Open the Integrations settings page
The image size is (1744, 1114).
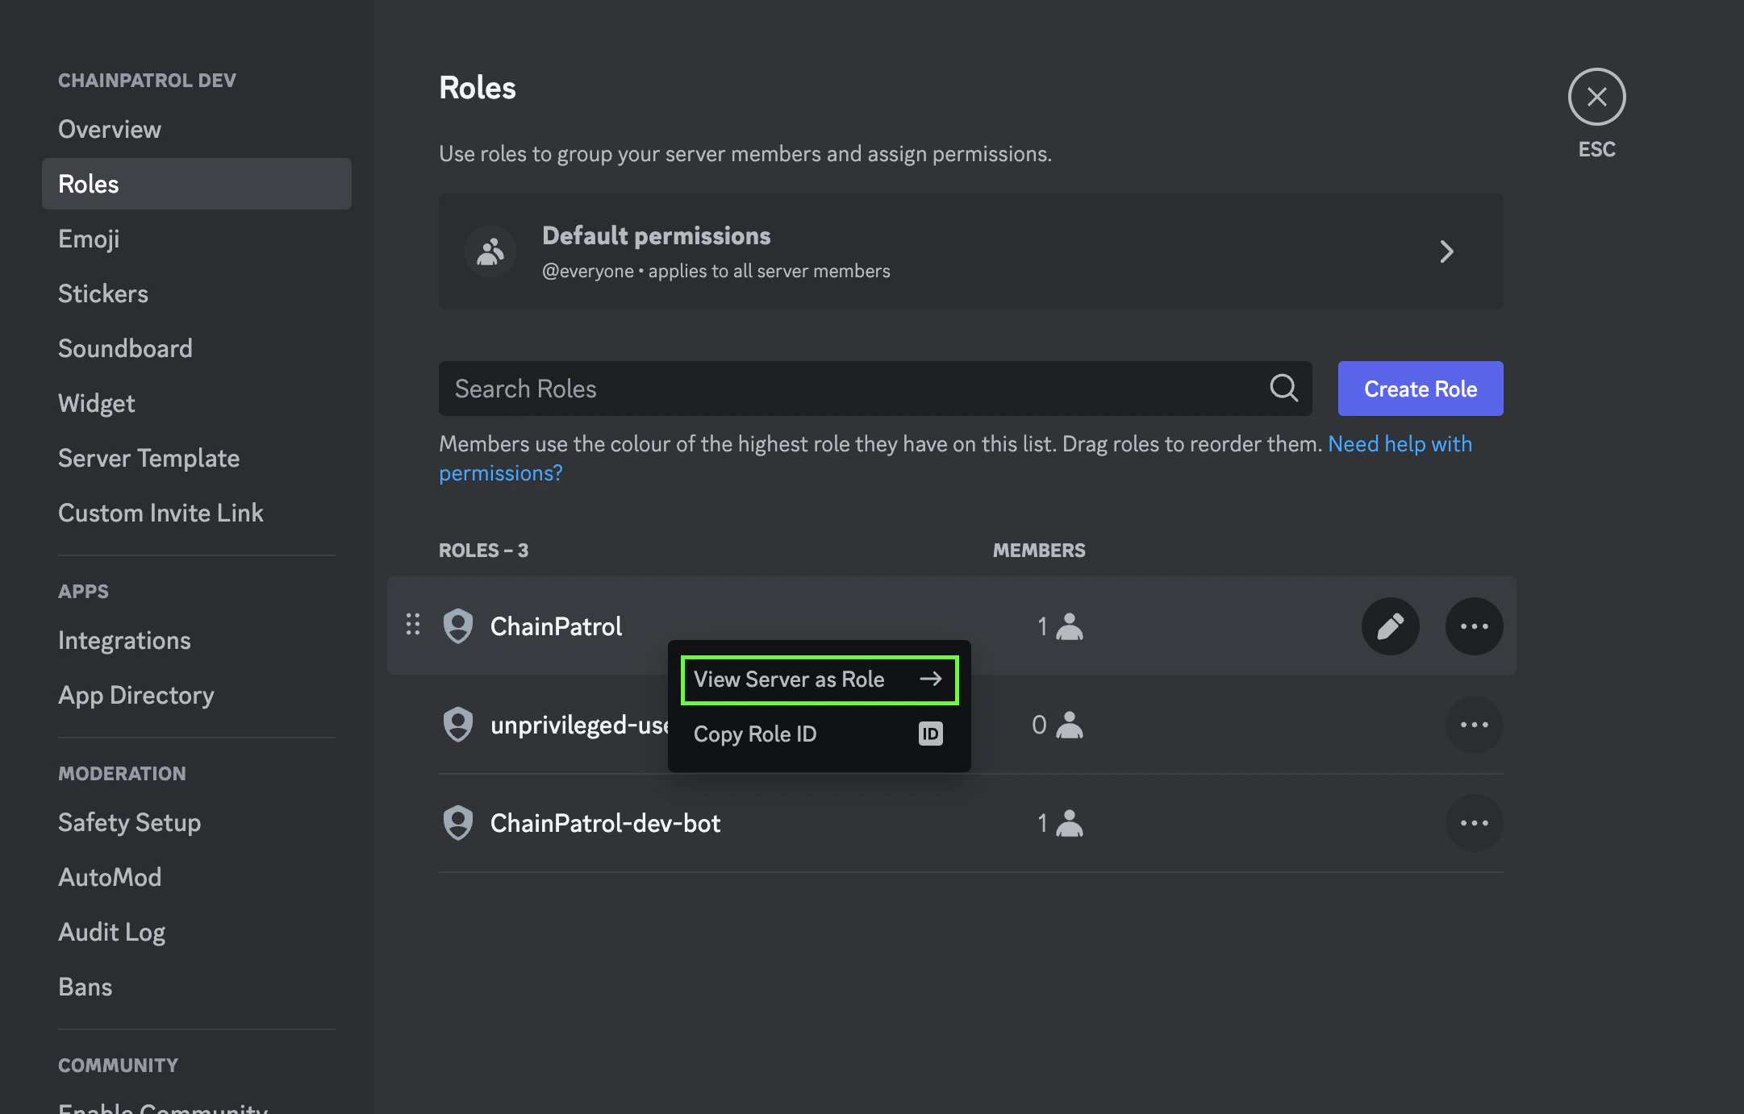pyautogui.click(x=124, y=640)
